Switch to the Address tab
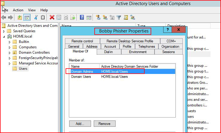This screenshot has height=133, width=221. click(x=92, y=47)
